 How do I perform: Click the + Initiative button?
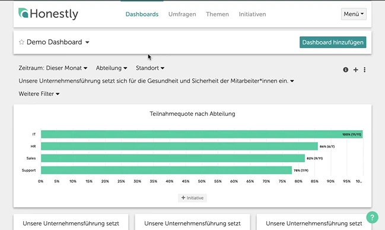coord(192,198)
